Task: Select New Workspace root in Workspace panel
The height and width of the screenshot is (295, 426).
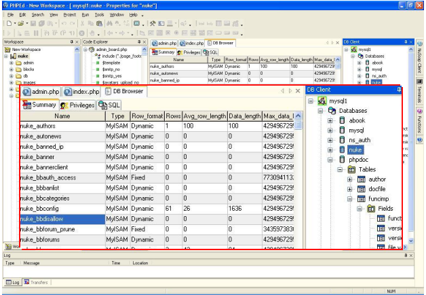Action: (26, 50)
